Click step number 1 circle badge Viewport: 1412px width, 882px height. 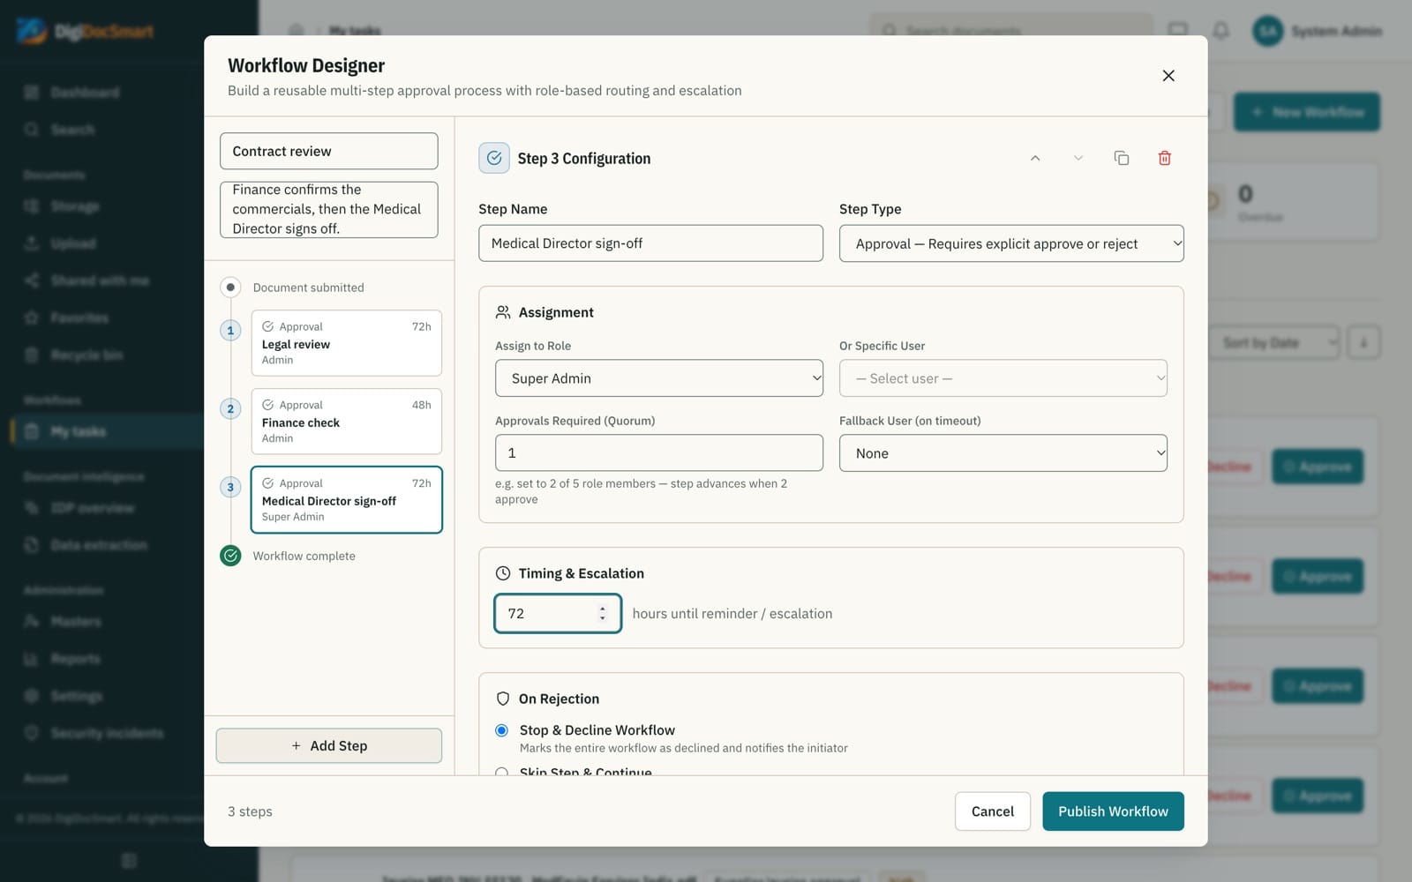pyautogui.click(x=230, y=331)
